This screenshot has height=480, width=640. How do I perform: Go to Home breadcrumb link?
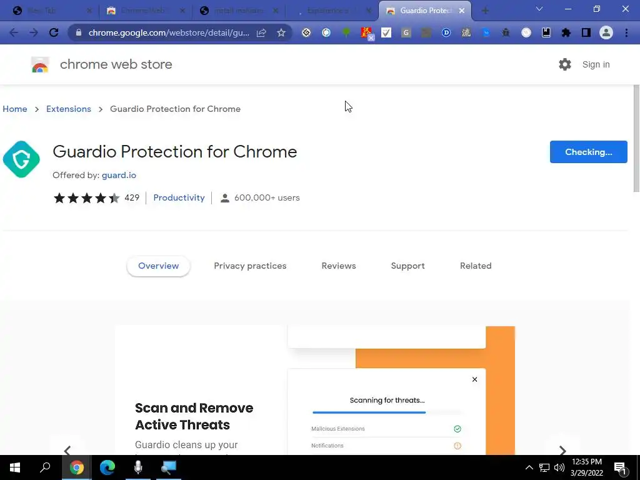tap(15, 109)
